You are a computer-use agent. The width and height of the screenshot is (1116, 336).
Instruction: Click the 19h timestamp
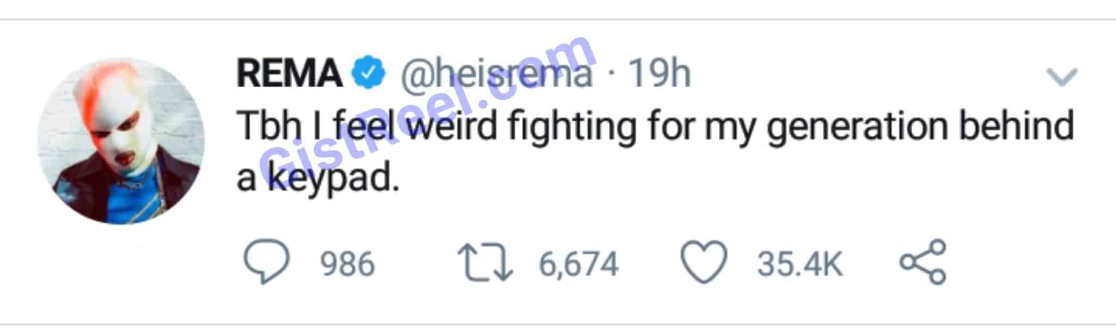click(x=659, y=73)
